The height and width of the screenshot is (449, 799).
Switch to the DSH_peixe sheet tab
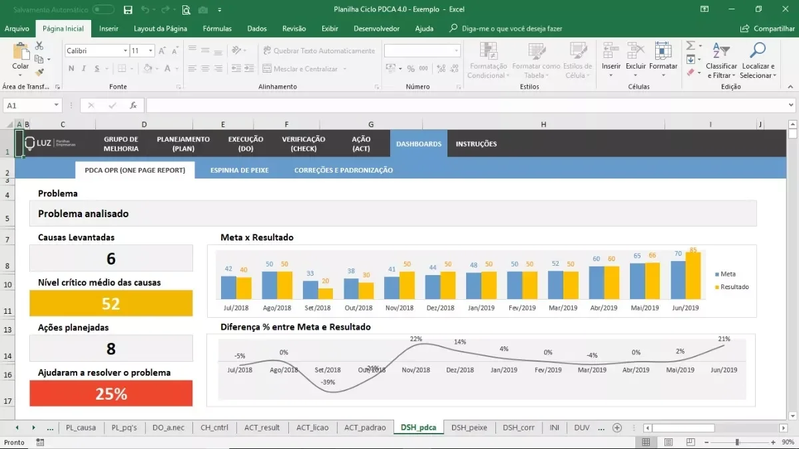pyautogui.click(x=469, y=428)
